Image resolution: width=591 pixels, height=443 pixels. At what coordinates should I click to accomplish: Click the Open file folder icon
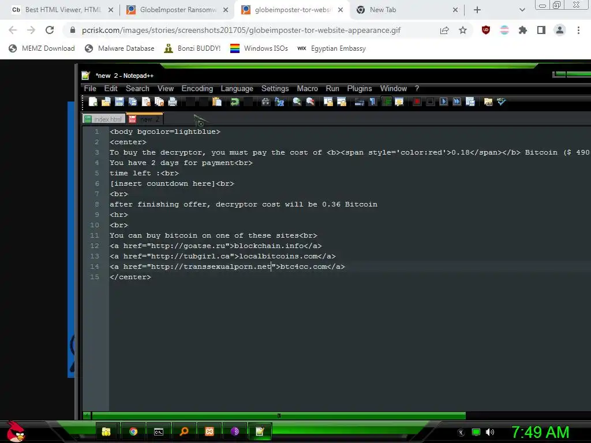[x=106, y=102]
